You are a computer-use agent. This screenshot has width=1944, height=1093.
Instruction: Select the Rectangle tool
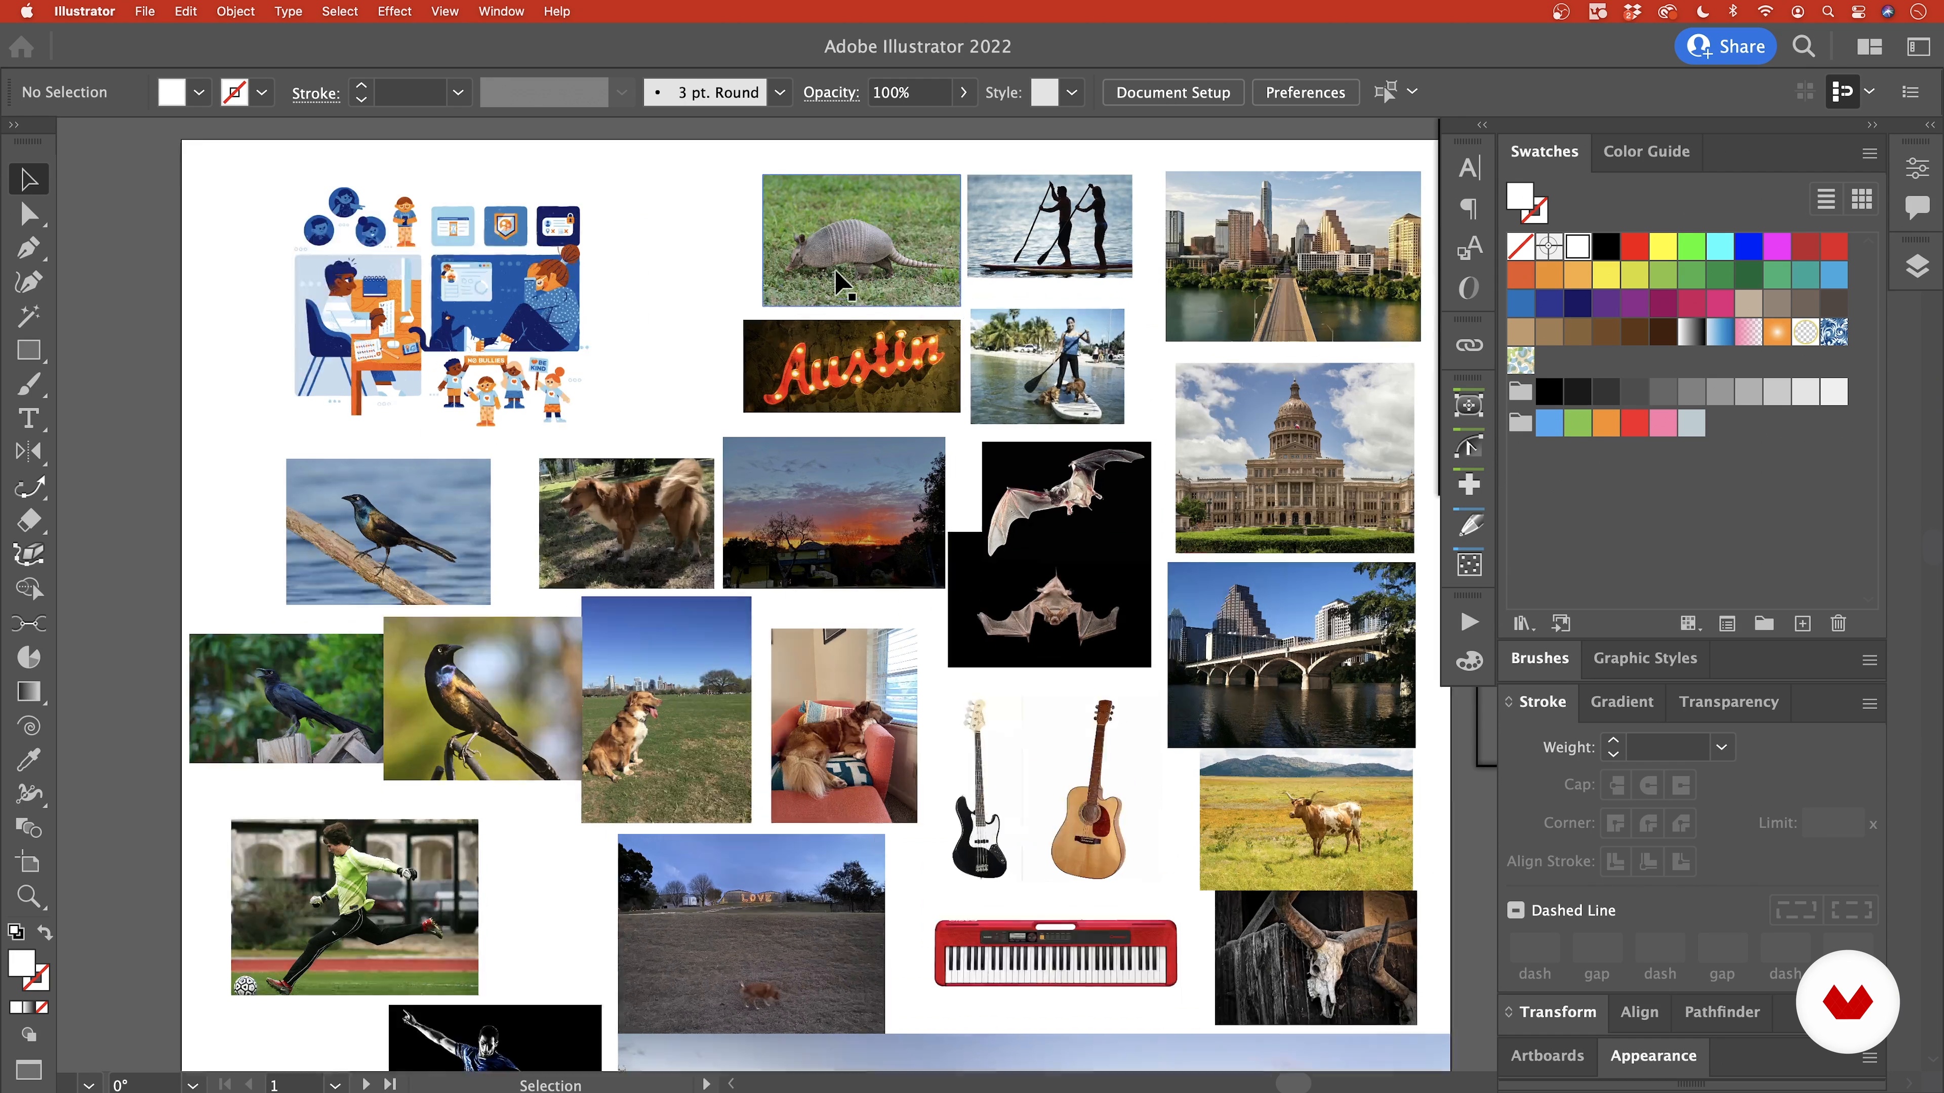point(29,350)
